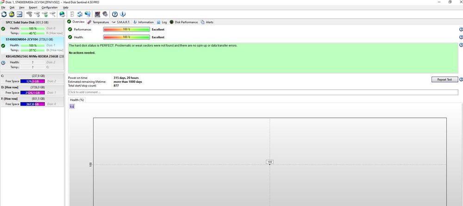
Task: Switch to the S.M.A.R.T. tab
Action: tap(121, 22)
